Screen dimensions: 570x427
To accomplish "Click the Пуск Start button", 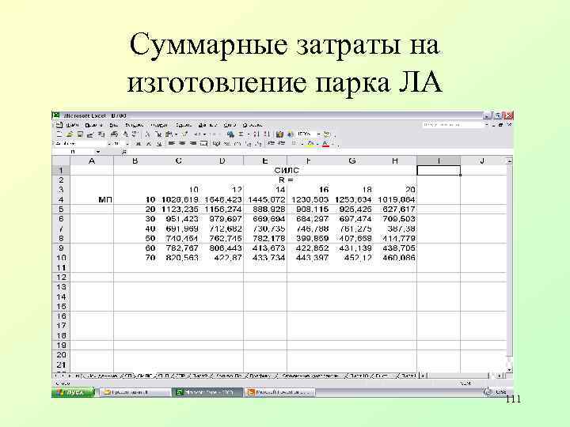I will [x=73, y=392].
